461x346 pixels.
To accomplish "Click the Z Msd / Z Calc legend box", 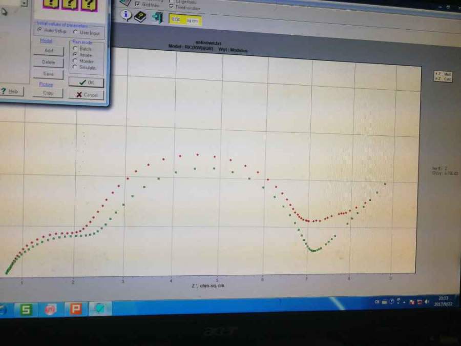I will pos(443,76).
